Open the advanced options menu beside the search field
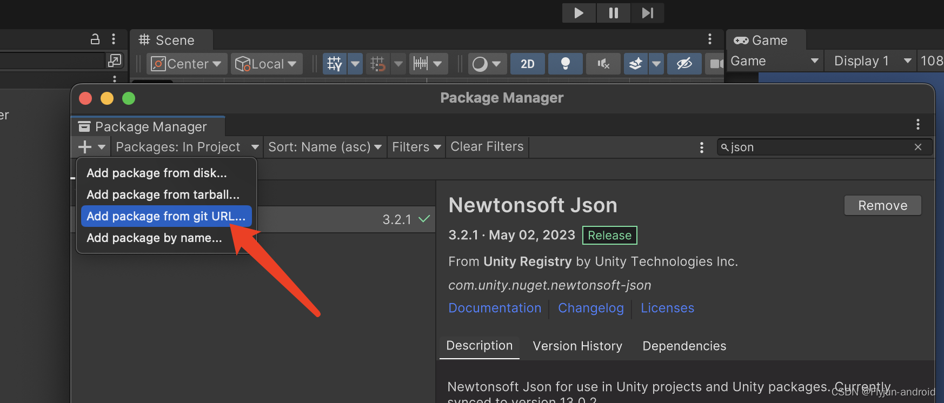 point(702,147)
